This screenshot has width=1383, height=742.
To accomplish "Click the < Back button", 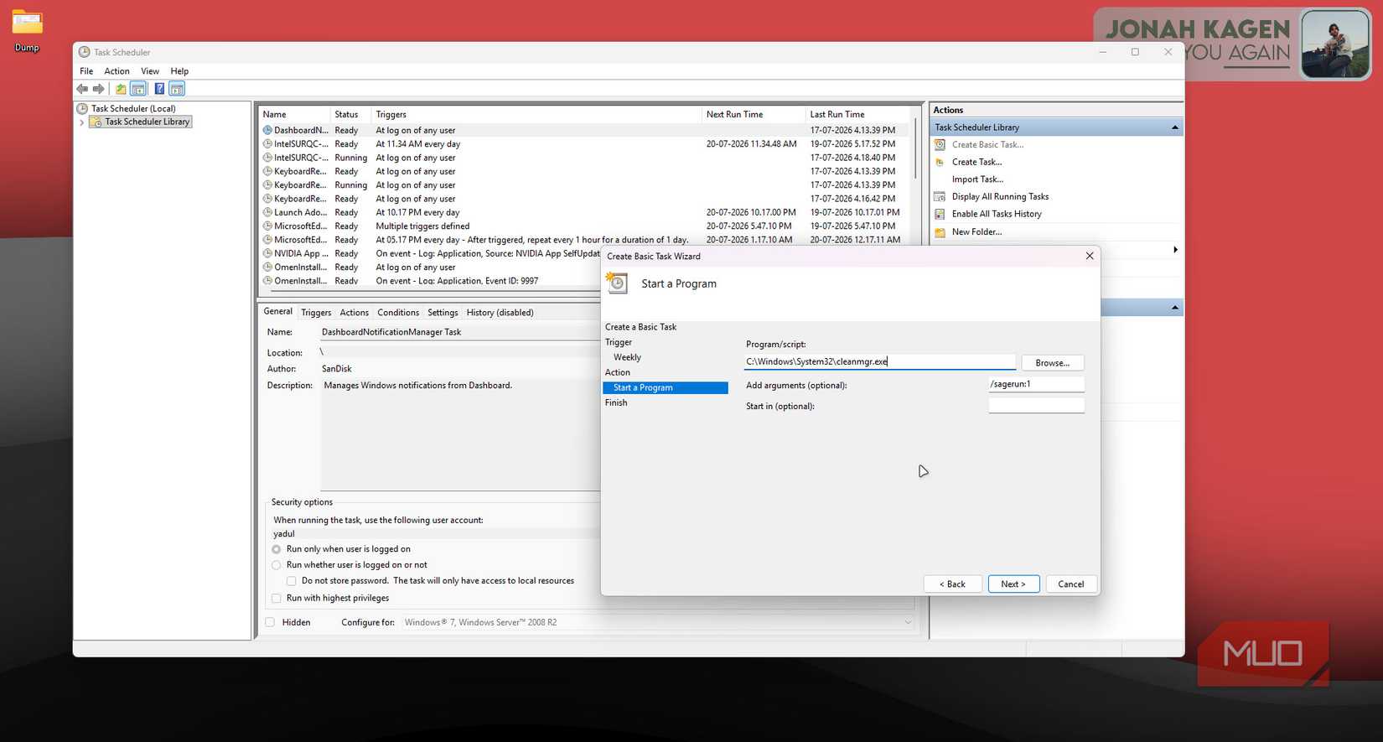I will coord(952,584).
